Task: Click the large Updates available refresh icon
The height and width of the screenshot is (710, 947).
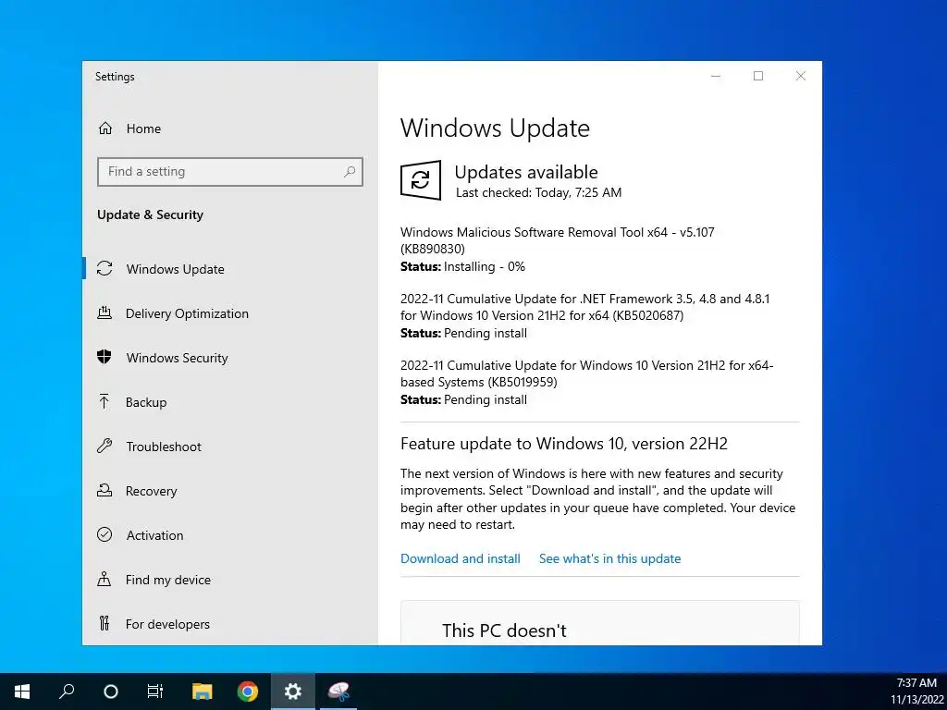Action: click(x=421, y=180)
